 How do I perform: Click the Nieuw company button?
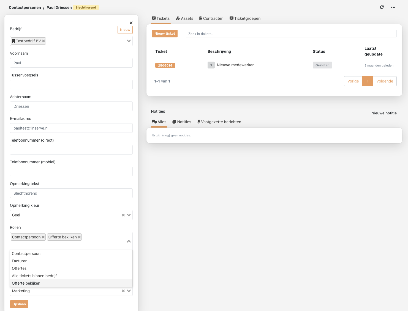pos(125,30)
